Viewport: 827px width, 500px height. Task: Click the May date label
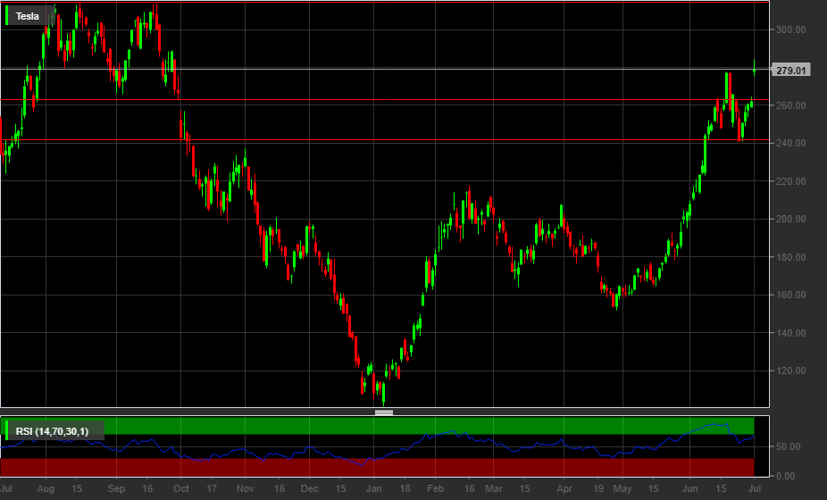622,489
